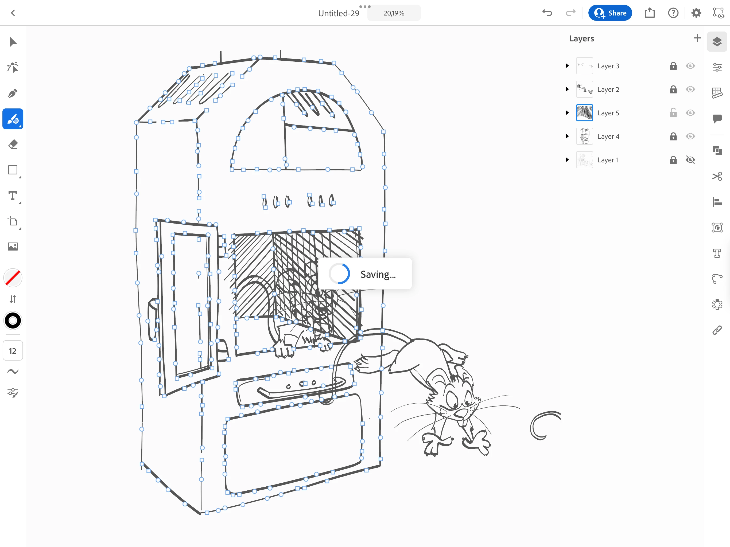The image size is (730, 547).
Task: Expand Layer 2 contents
Action: pyautogui.click(x=567, y=89)
